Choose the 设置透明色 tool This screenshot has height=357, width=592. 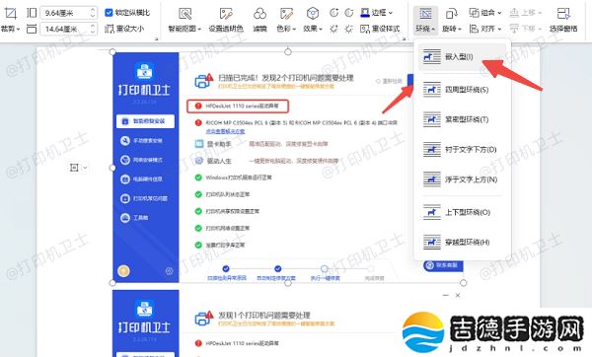[226, 20]
